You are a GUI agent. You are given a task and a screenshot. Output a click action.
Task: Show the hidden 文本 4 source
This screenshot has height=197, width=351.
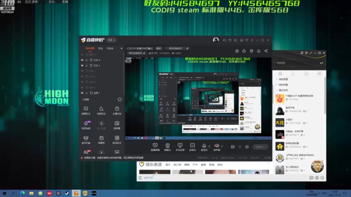(82, 82)
